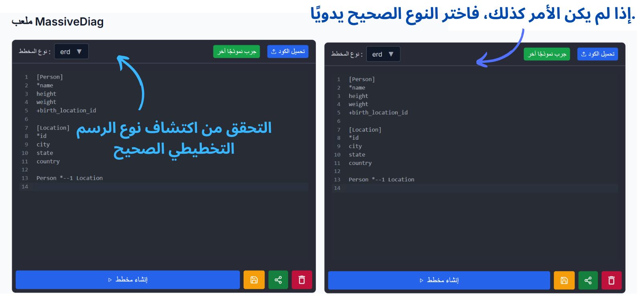Click the green share icon in left panel
Viewport: 642px width, 301px height.
point(278,280)
